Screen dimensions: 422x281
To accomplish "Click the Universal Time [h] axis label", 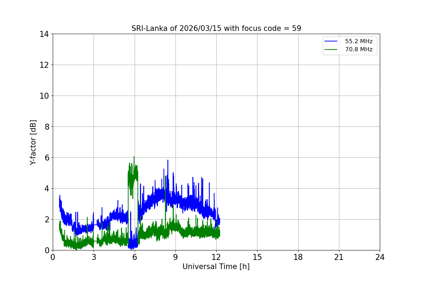I will [x=216, y=267].
